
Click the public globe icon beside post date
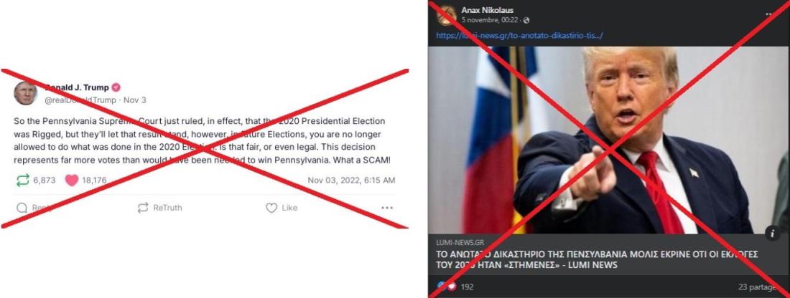point(526,20)
